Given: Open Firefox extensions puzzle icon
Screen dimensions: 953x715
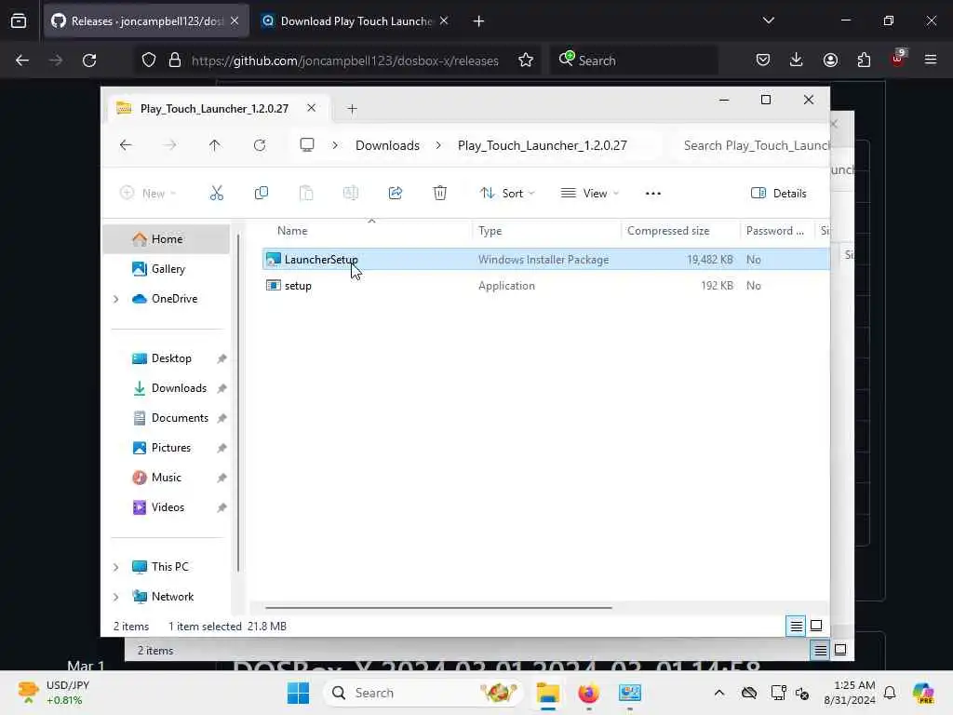Looking at the screenshot, I should tap(864, 61).
